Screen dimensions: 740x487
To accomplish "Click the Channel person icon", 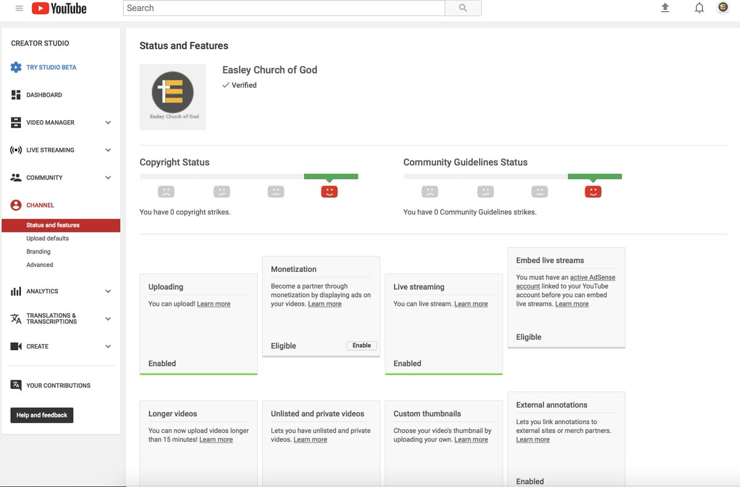I will point(16,205).
